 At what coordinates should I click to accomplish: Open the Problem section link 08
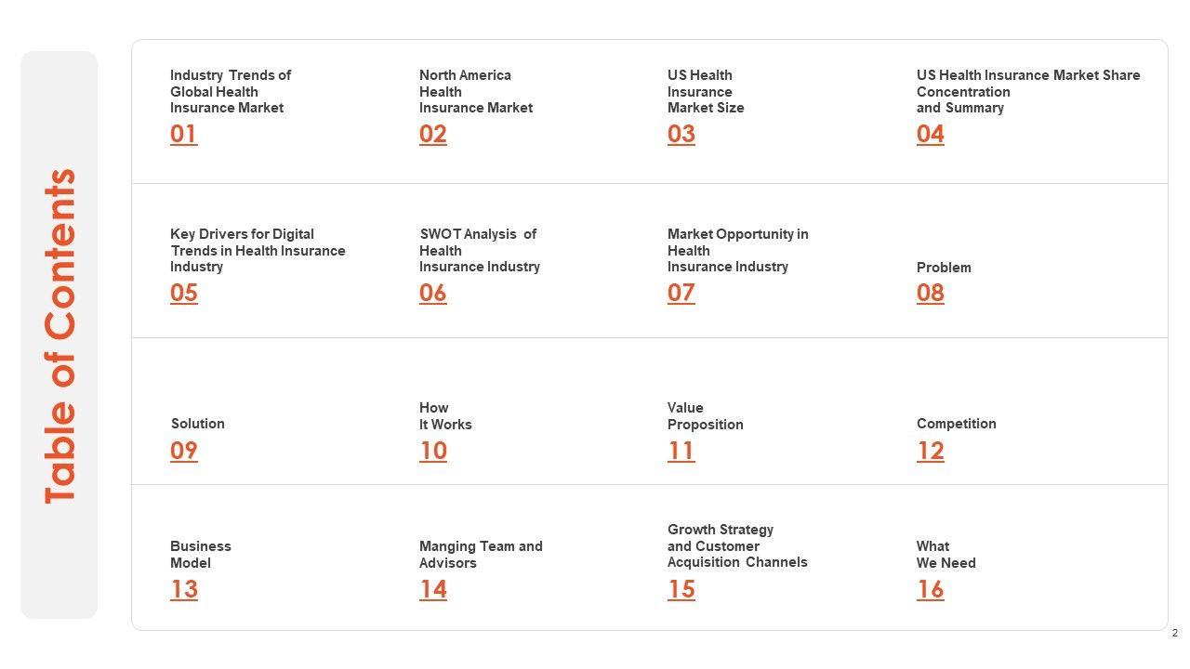(x=930, y=293)
